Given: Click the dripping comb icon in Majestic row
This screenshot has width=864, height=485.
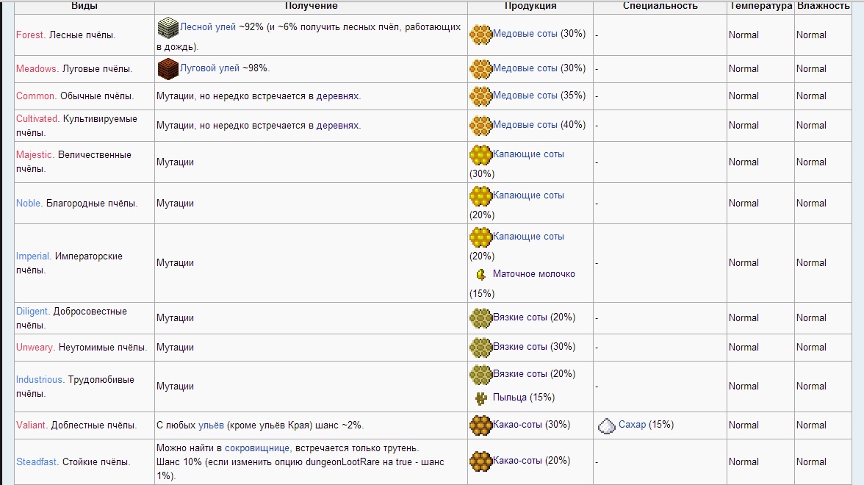Looking at the screenshot, I should pyautogui.click(x=480, y=155).
